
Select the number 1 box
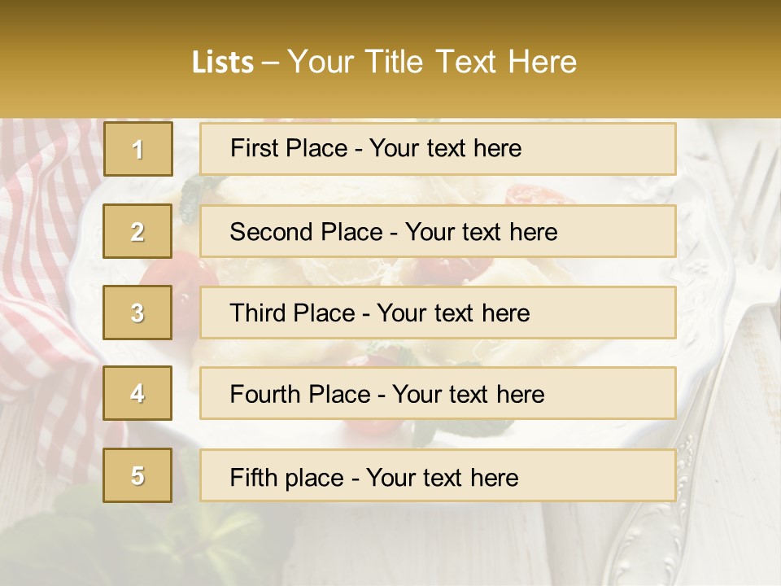click(138, 149)
